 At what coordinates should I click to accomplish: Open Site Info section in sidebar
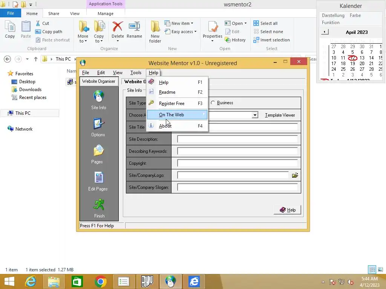pos(98,100)
